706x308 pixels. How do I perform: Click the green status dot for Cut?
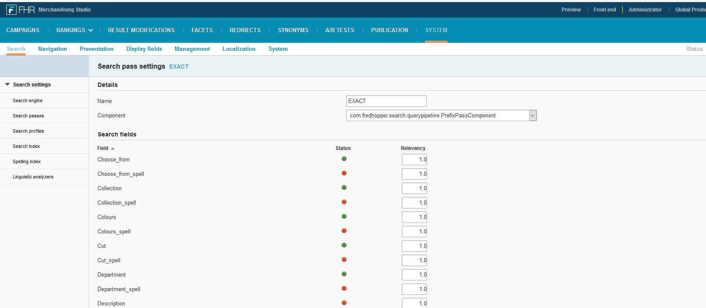[344, 245]
